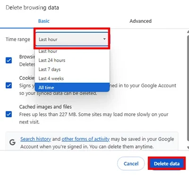The width and height of the screenshot is (189, 176).
Task: Click the Delete browsing data heading
Action: click(x=32, y=8)
